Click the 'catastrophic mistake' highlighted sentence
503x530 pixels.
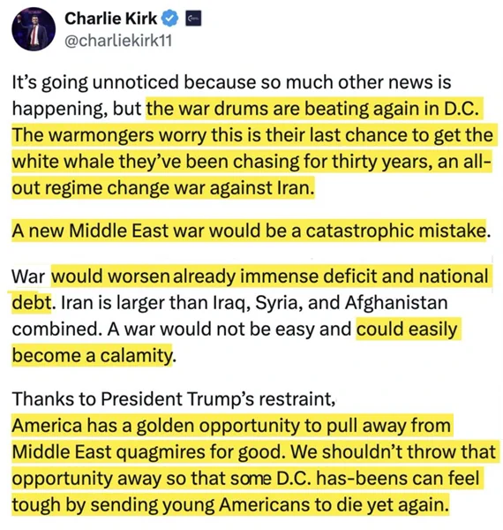[249, 231]
